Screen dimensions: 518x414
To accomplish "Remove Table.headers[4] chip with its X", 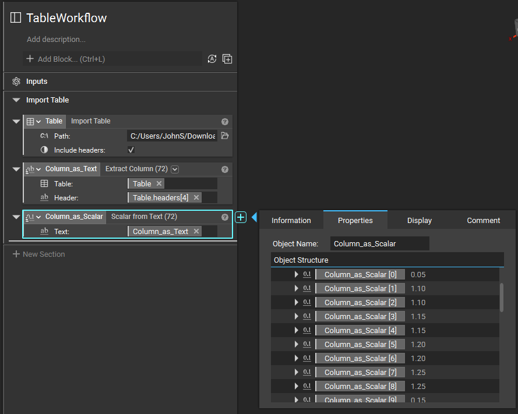I will [x=196, y=197].
